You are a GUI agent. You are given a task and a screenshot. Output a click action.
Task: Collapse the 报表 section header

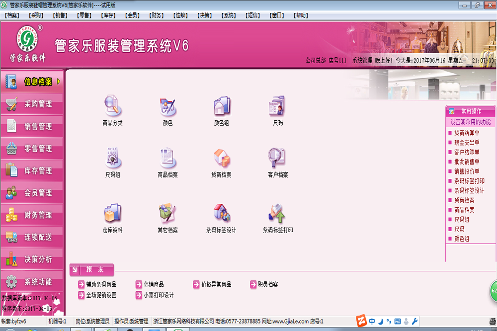[91, 270]
